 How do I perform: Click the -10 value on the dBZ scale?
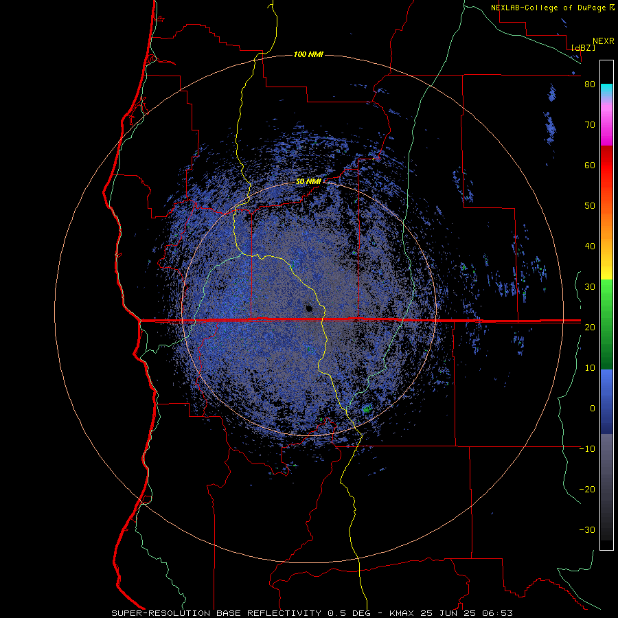pyautogui.click(x=587, y=448)
